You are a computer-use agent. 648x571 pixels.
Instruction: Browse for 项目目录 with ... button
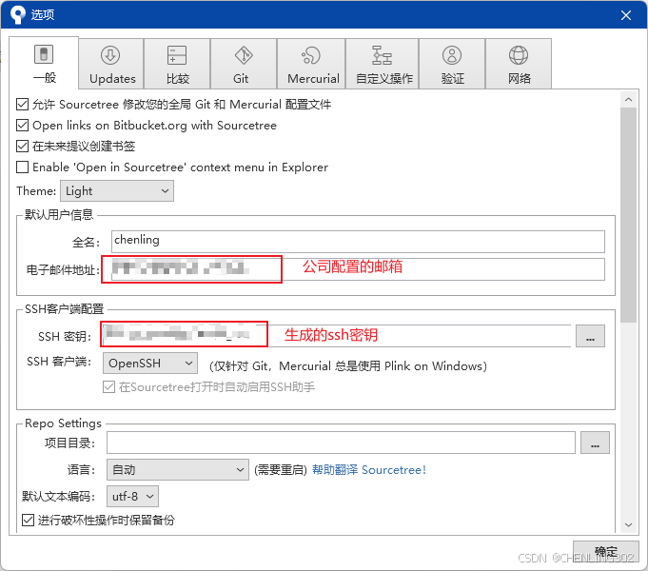pyautogui.click(x=595, y=443)
